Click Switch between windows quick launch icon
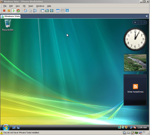Image resolution: width=150 pixels, height=135 pixels. coord(18,128)
